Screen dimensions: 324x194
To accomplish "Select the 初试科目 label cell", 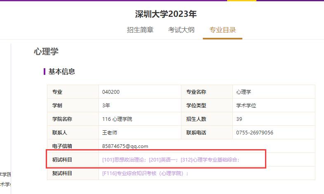I will [73, 159].
